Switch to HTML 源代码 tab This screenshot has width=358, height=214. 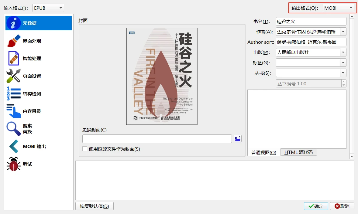pyautogui.click(x=298, y=152)
